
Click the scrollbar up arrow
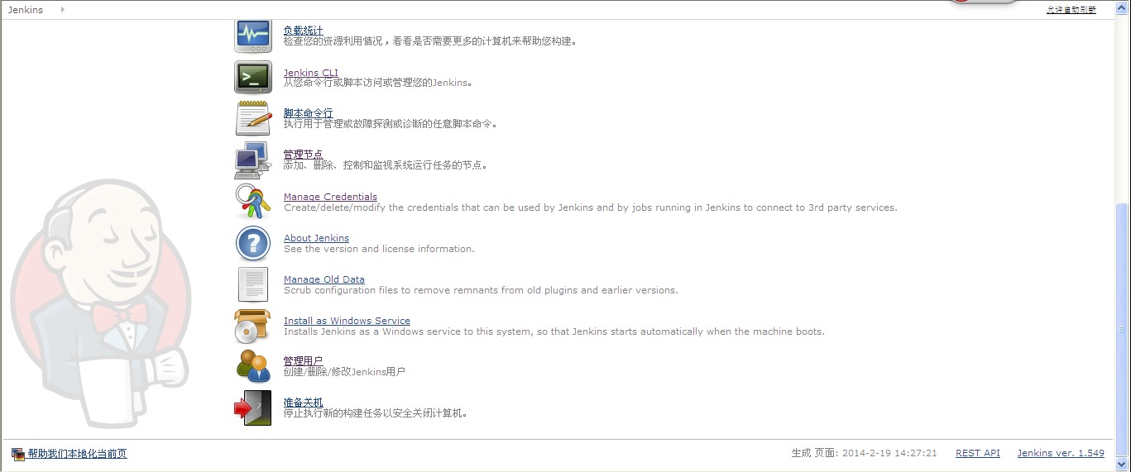pos(1122,7)
